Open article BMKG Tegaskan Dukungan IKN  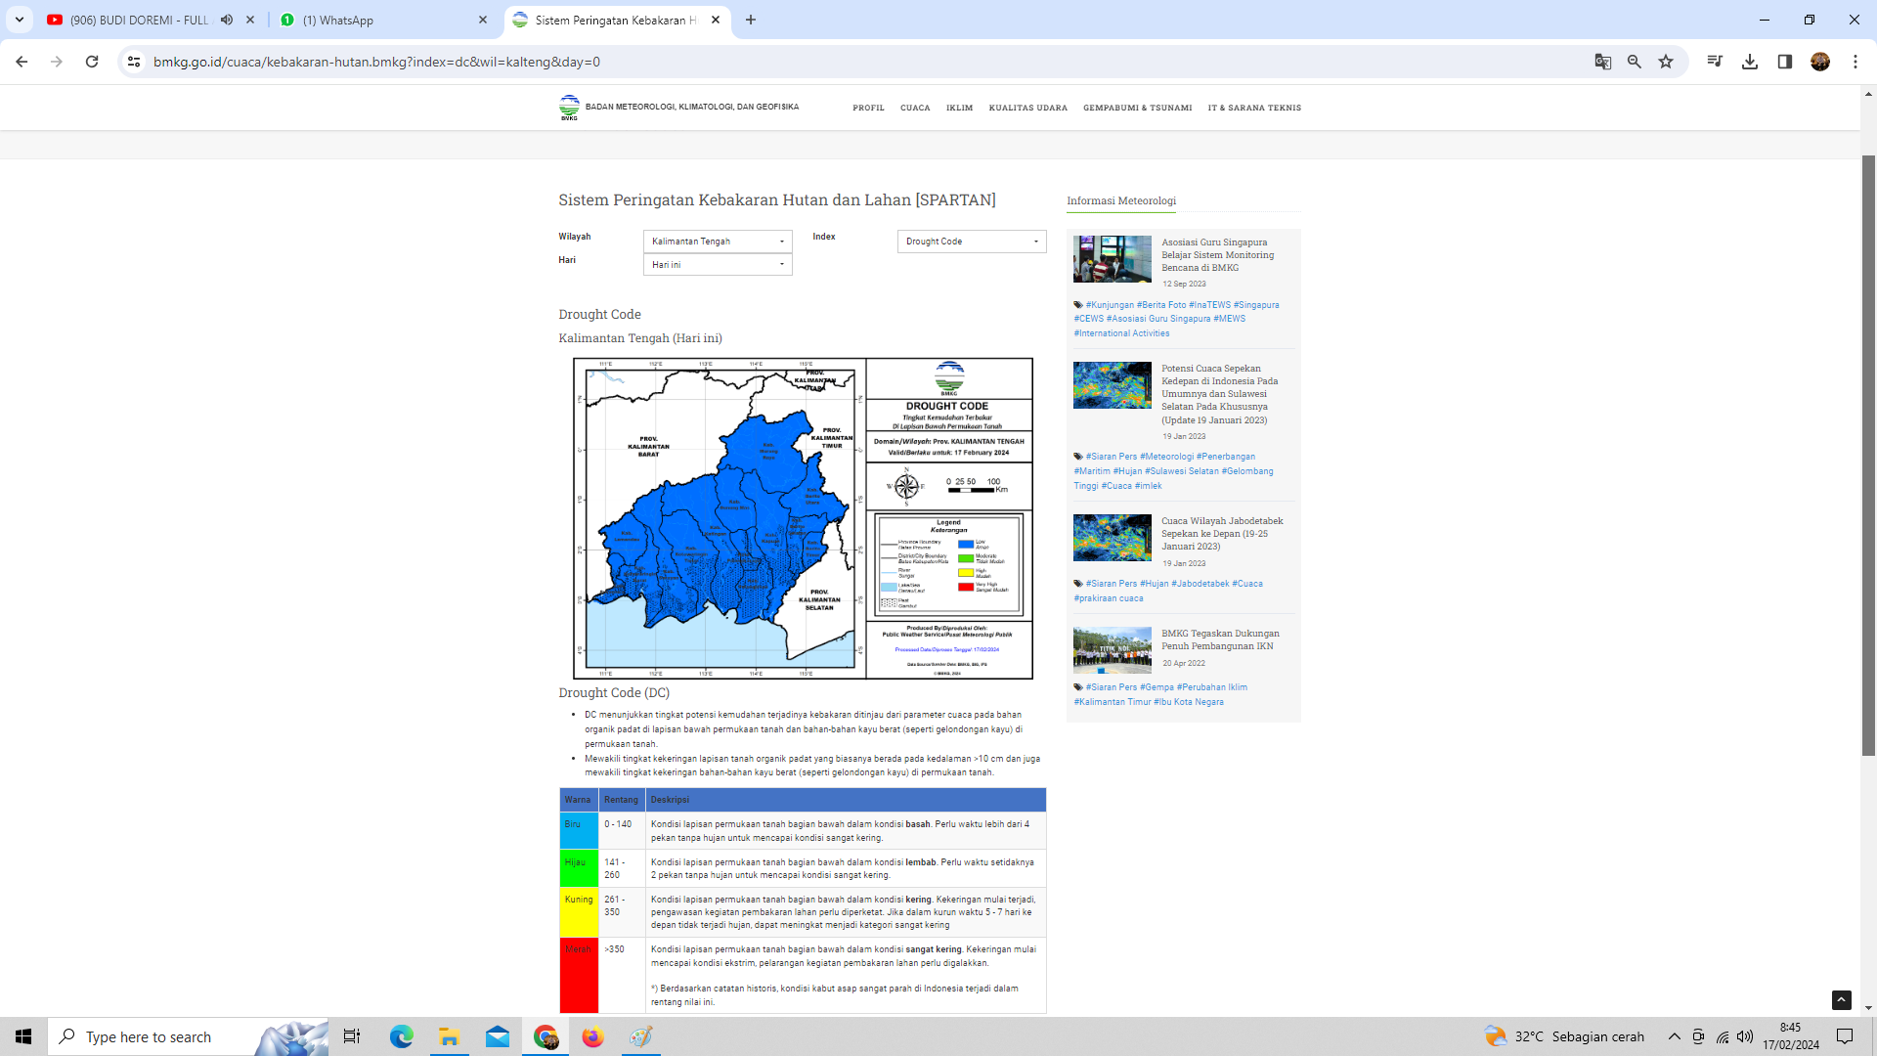click(x=1220, y=639)
